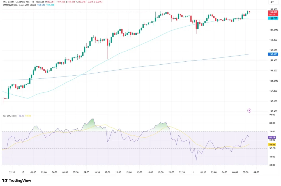The image size is (281, 186).
Task: Click the 11 date label on time axis
Action: (x=192, y=172)
